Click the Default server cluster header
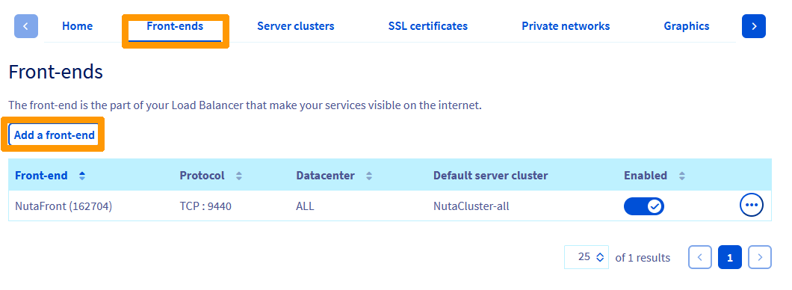Screen dimensions: 792x290 (x=490, y=176)
